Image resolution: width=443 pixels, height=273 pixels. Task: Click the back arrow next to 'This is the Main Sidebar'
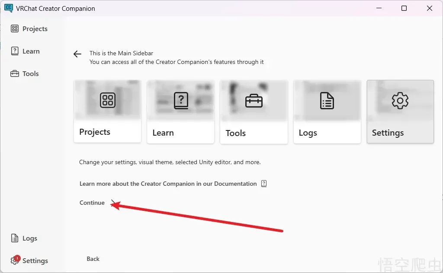click(x=77, y=54)
